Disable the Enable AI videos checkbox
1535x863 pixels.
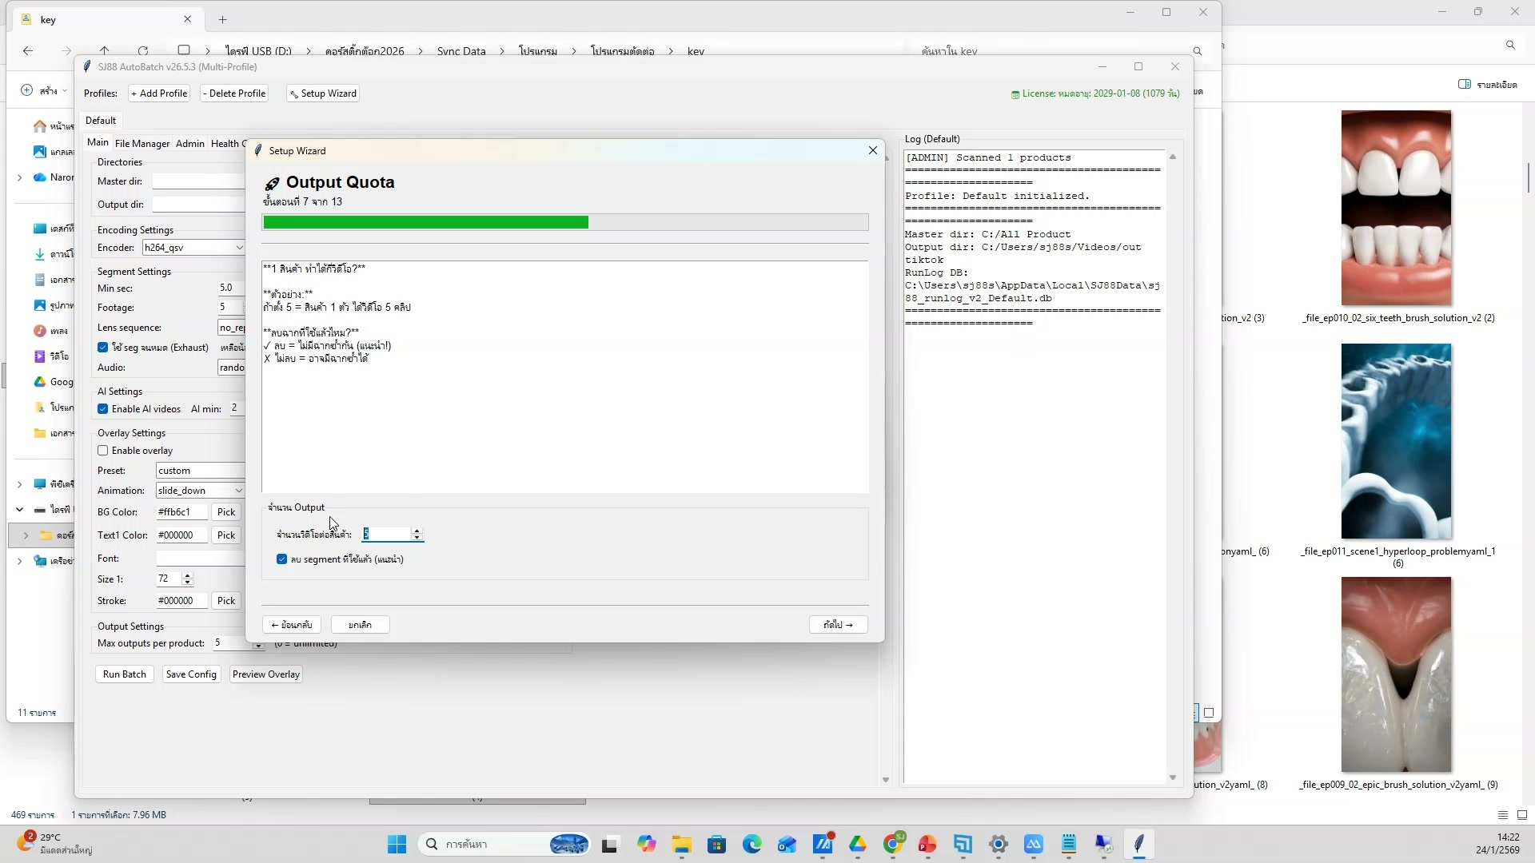click(x=103, y=409)
